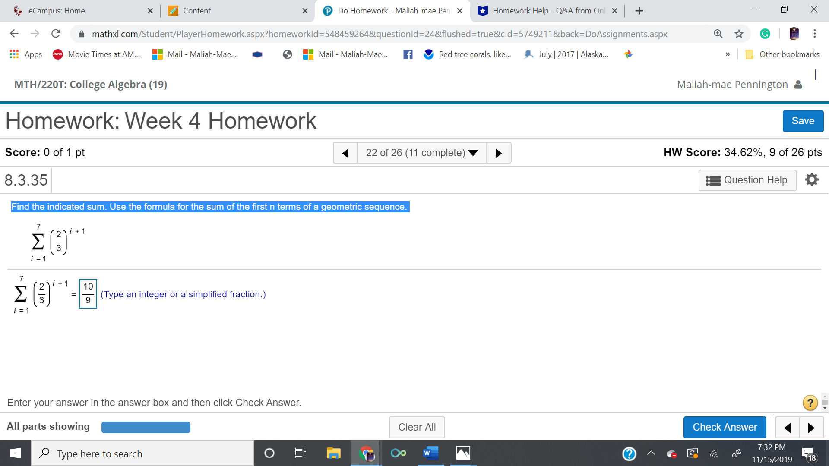
Task: Click the Grammarly extension icon in the toolbar
Action: [765, 34]
